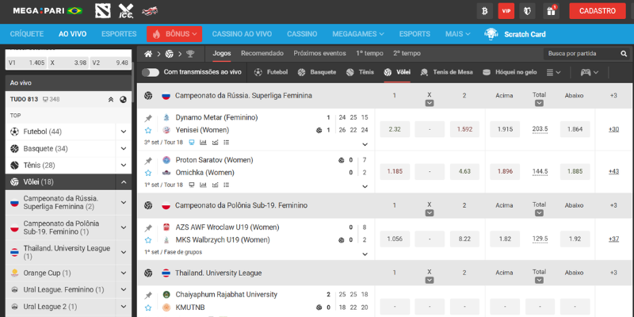Viewport: 634px width, 317px height.
Task: Open +30 more markets link
Action: tap(613, 129)
